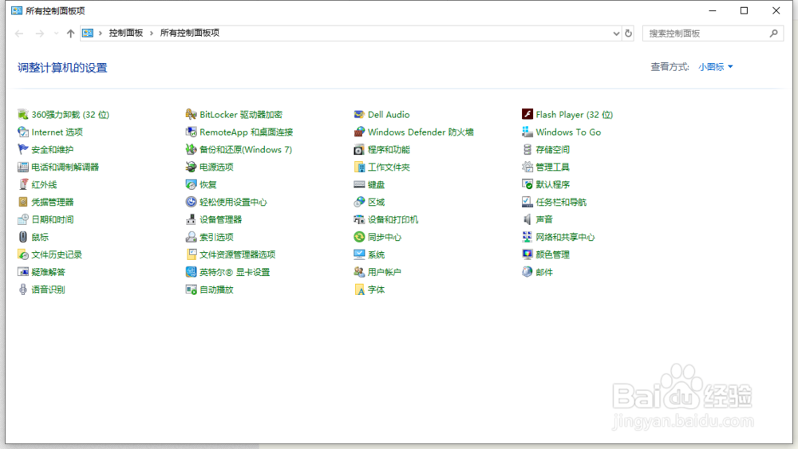Click the 鼠标 mouse icon
This screenshot has width=798, height=449.
23,237
